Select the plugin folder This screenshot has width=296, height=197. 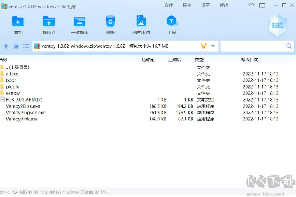(x=148, y=86)
